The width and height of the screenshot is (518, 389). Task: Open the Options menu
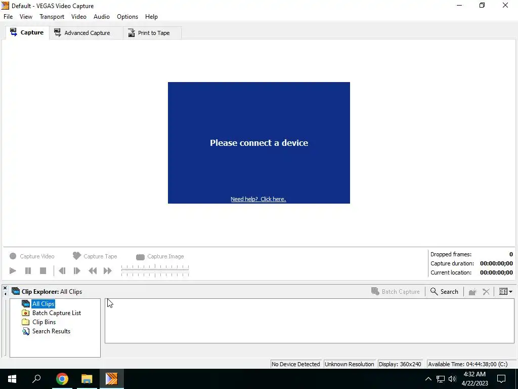[x=127, y=17]
